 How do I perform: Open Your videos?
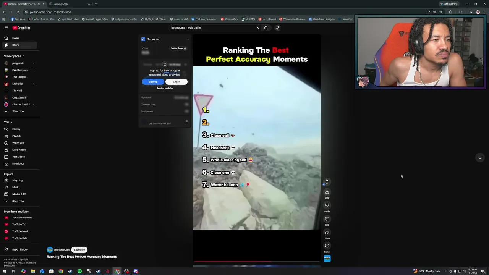pyautogui.click(x=19, y=157)
